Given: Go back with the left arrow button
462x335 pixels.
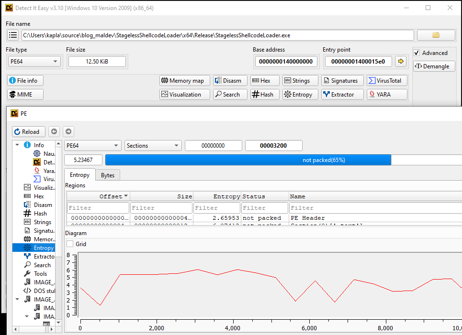Looking at the screenshot, I should [x=54, y=131].
